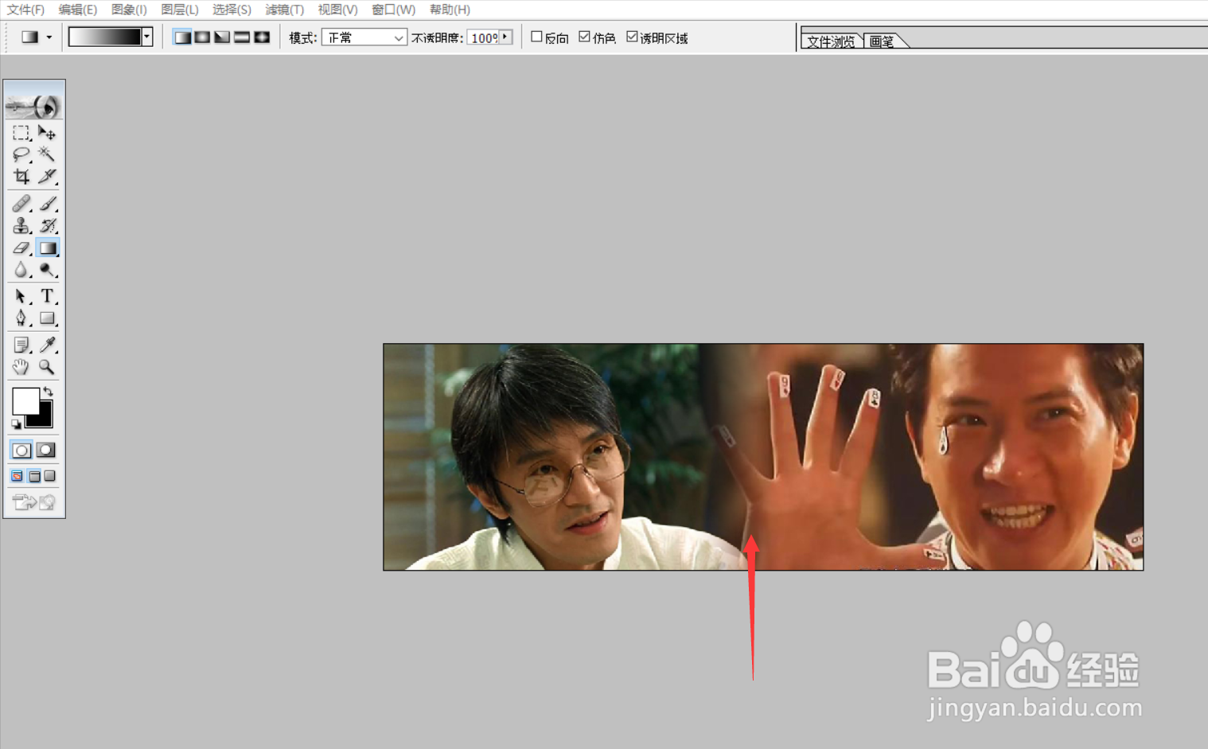Open the 选择(S) menu
Screen dimensions: 1208x749
[x=232, y=10]
